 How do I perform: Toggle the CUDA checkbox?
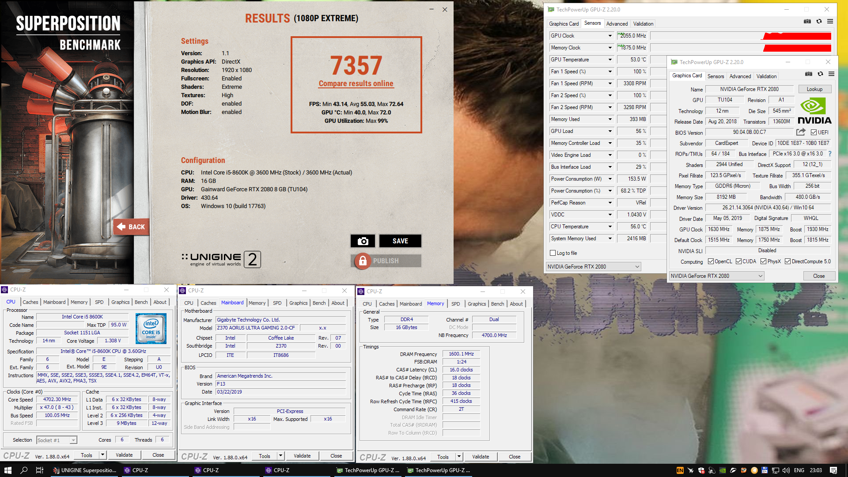[x=738, y=261]
